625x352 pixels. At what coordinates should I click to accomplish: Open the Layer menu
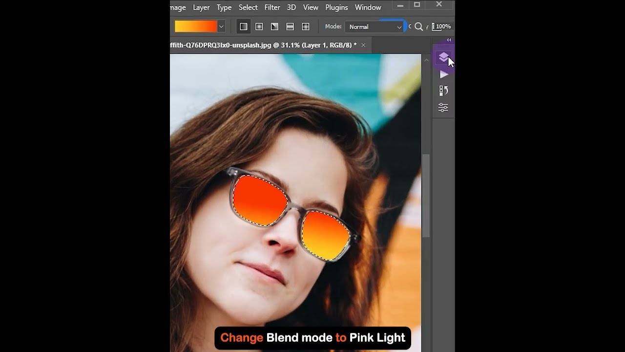pyautogui.click(x=201, y=7)
